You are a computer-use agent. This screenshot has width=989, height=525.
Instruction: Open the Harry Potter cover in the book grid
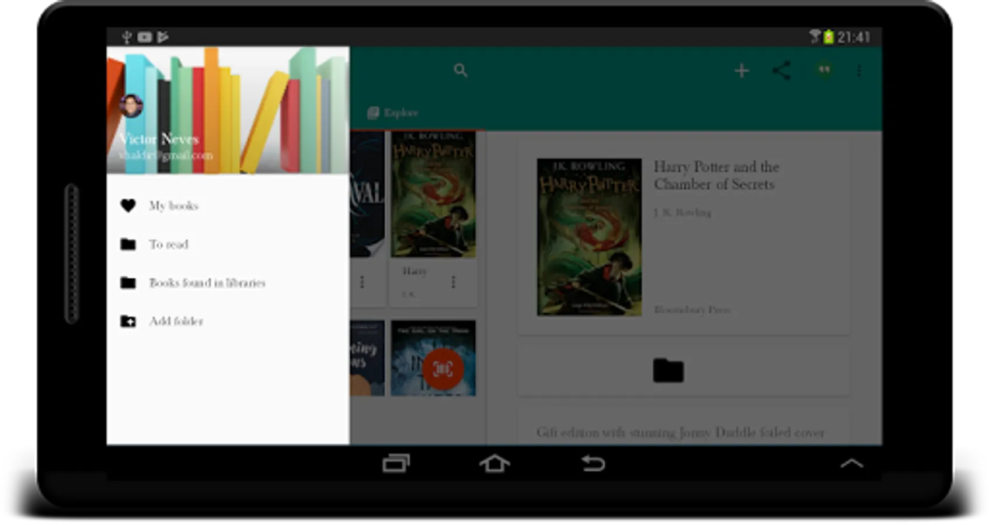(x=433, y=194)
